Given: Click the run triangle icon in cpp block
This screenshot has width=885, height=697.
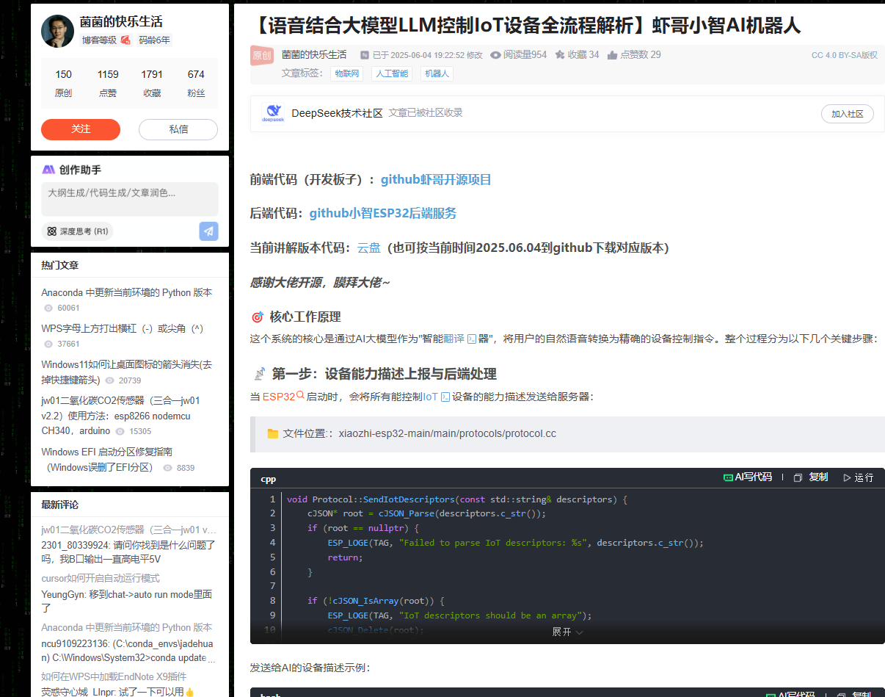Looking at the screenshot, I should pyautogui.click(x=847, y=477).
